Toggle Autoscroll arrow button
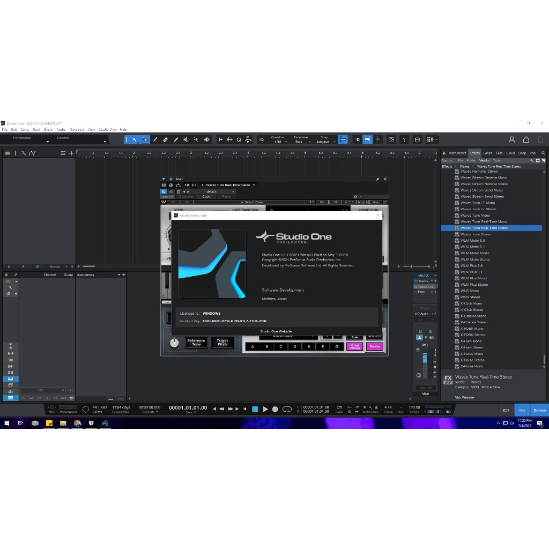 [367, 140]
